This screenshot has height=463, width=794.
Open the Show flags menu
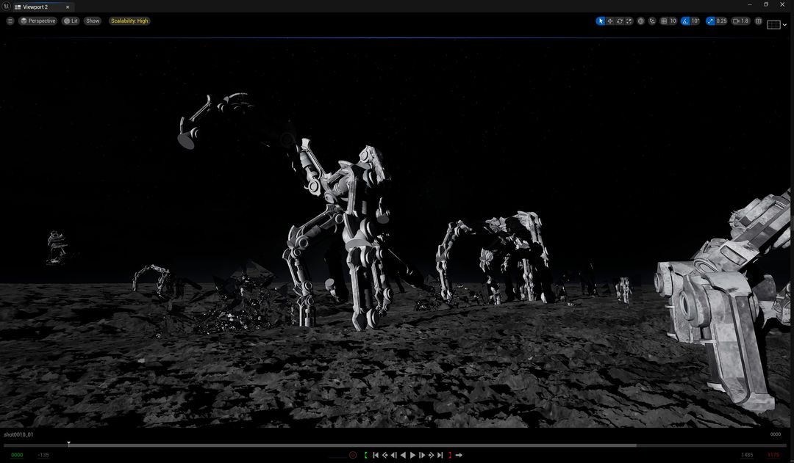tap(93, 21)
